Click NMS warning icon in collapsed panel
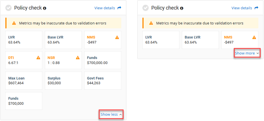 tap(254, 37)
